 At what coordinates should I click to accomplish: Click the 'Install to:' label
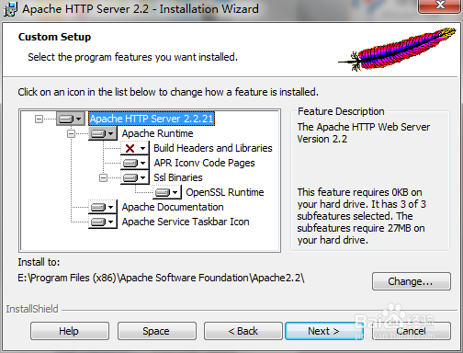[x=39, y=262]
